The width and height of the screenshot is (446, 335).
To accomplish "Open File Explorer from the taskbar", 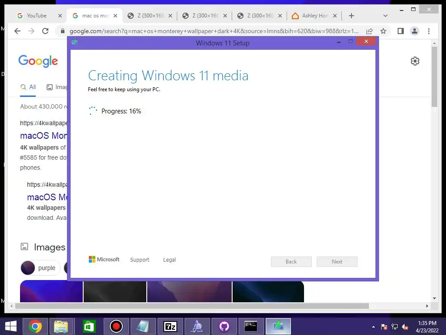I will tap(61, 326).
